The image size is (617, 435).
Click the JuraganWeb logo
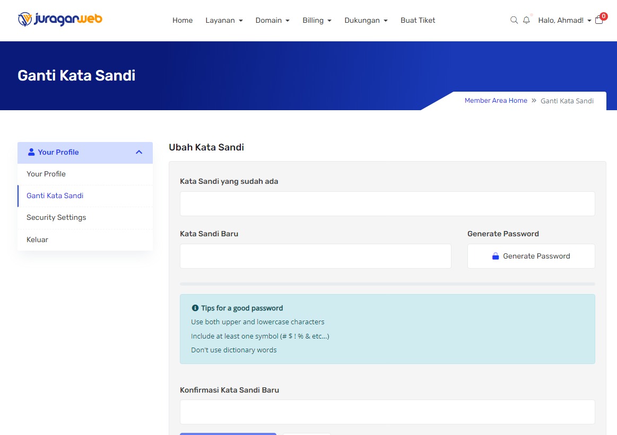click(59, 20)
